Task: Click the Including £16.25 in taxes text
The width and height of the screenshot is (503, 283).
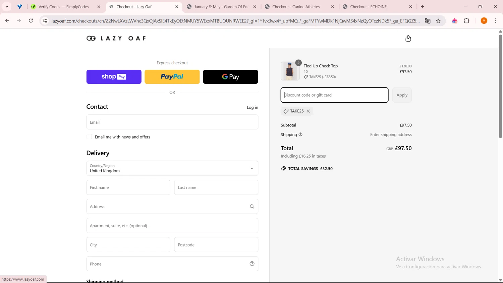Action: point(303,156)
